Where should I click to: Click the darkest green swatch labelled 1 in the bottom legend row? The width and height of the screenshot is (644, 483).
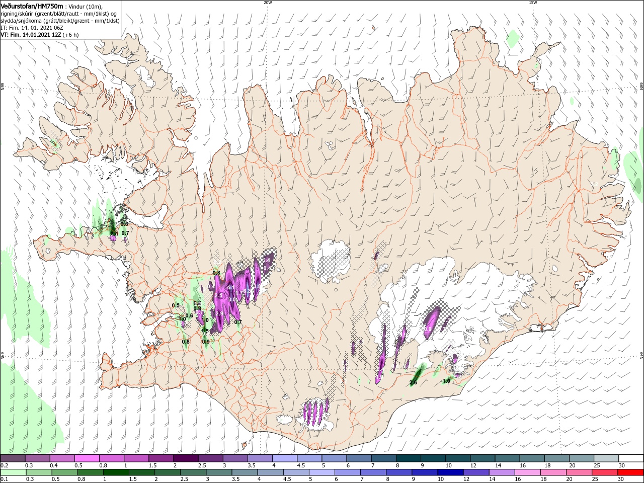click(116, 472)
